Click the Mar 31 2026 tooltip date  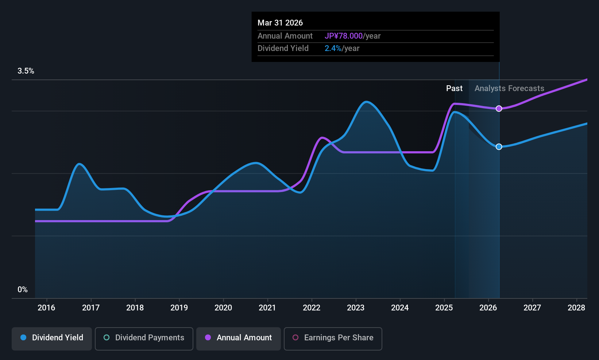(x=280, y=23)
